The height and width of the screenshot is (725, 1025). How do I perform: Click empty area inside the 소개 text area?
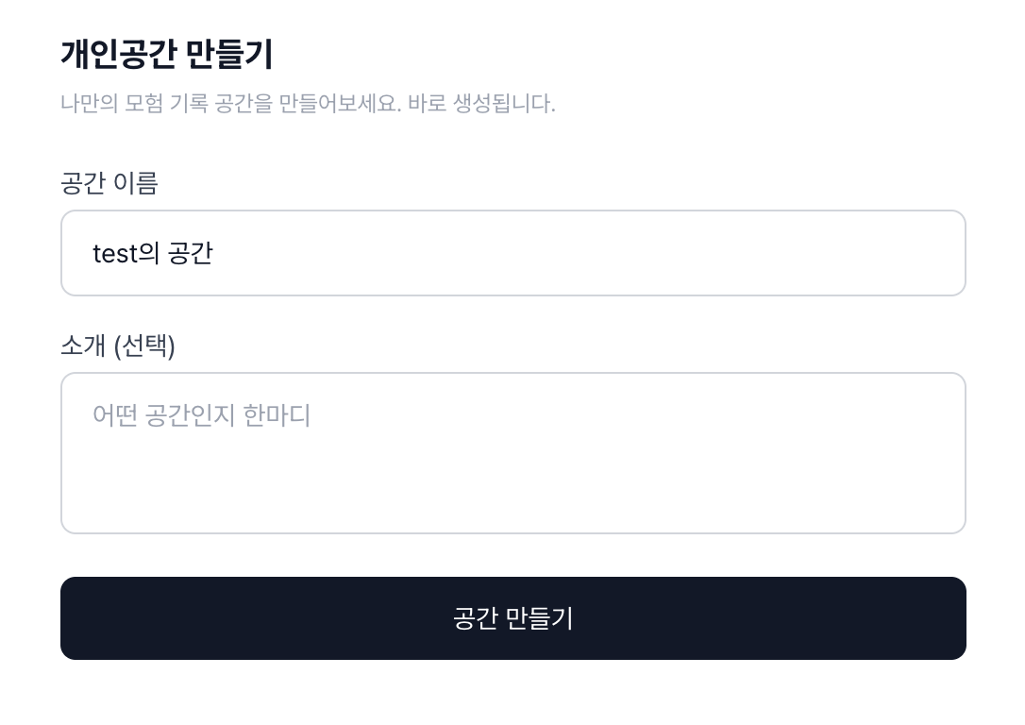[x=566, y=481]
